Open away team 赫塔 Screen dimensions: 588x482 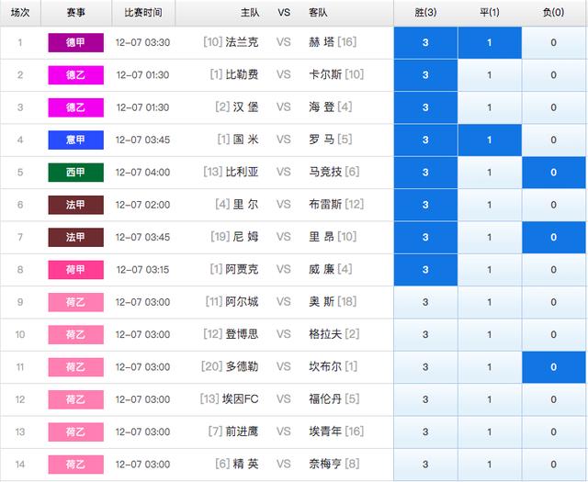pos(322,42)
